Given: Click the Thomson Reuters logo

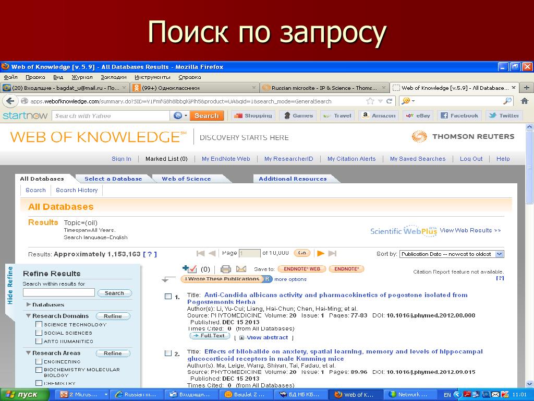Looking at the screenshot, I should coord(463,136).
